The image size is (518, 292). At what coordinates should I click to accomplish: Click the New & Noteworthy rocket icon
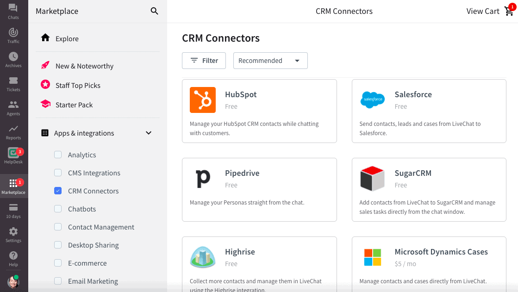[x=45, y=65]
